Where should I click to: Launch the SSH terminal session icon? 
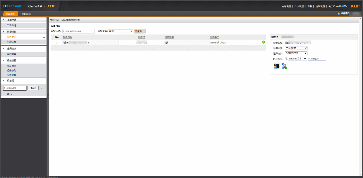click(x=276, y=66)
